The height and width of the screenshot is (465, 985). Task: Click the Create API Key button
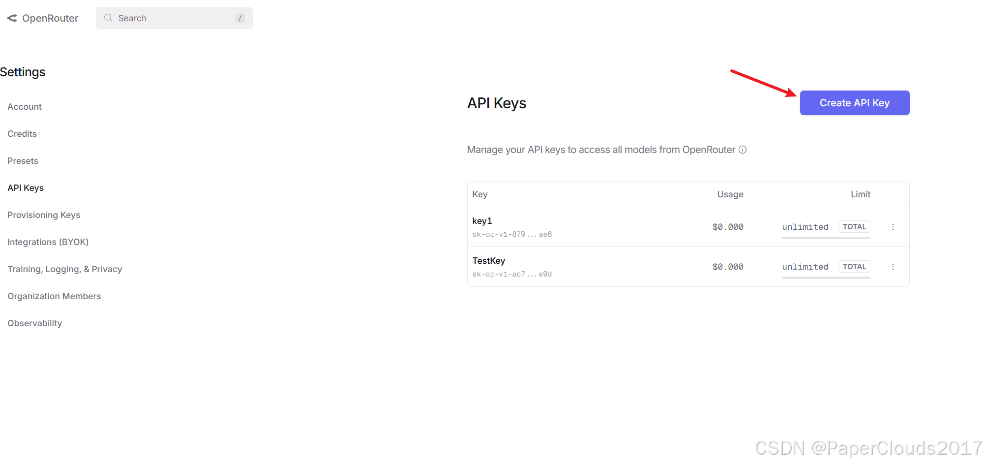(x=855, y=103)
